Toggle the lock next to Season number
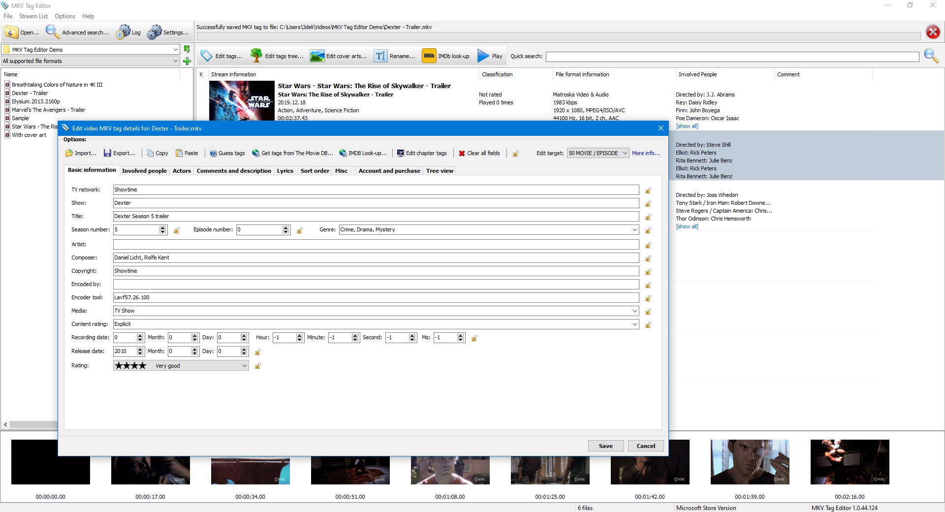Image resolution: width=945 pixels, height=512 pixels. [x=177, y=230]
